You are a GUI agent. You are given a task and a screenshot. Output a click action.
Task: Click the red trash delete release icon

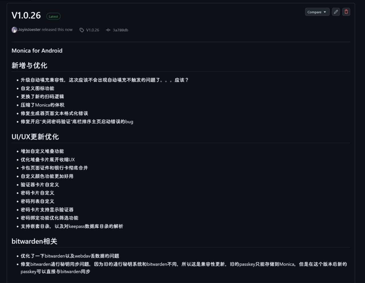pos(346,12)
